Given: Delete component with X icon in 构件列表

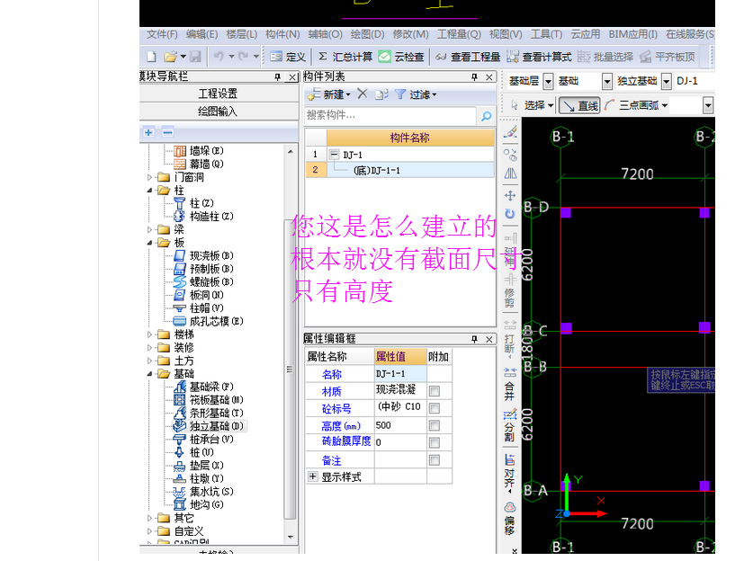Looking at the screenshot, I should [x=363, y=94].
